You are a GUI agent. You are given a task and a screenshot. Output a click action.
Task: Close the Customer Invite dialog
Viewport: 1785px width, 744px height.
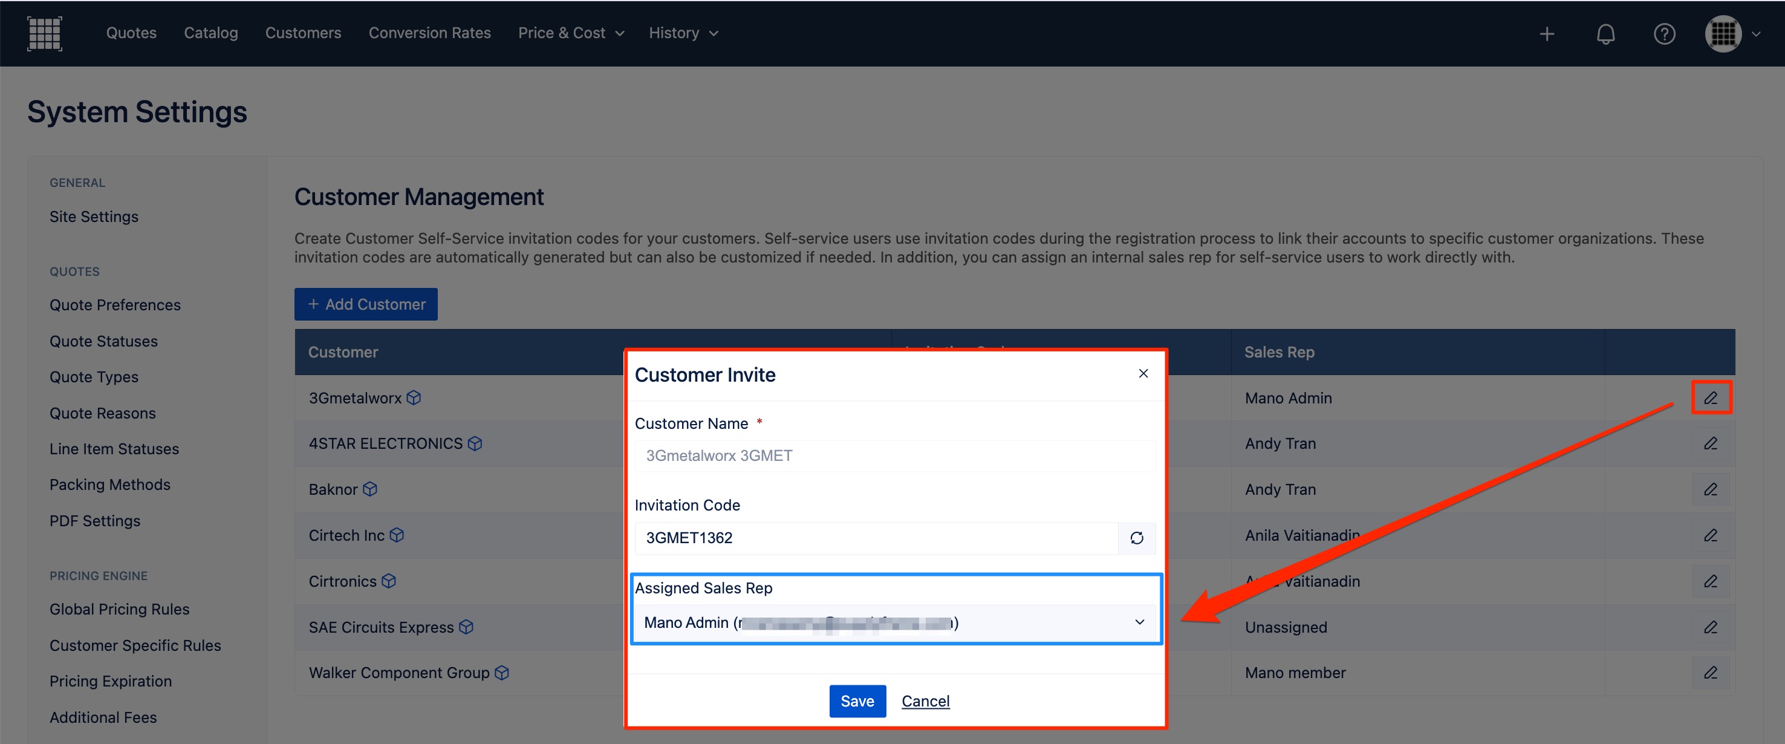coord(1143,374)
